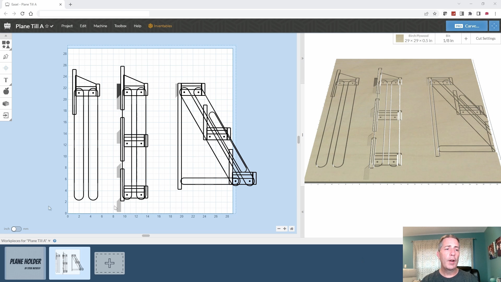Collapse the left tool sidebar chevron
Screen dimensions: 501x282
[x=6, y=36]
